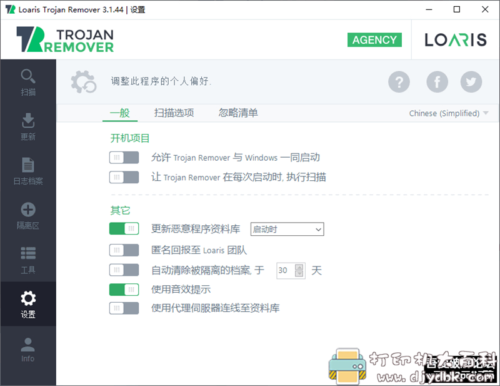Increase the quarantine days spinner

point(299,267)
